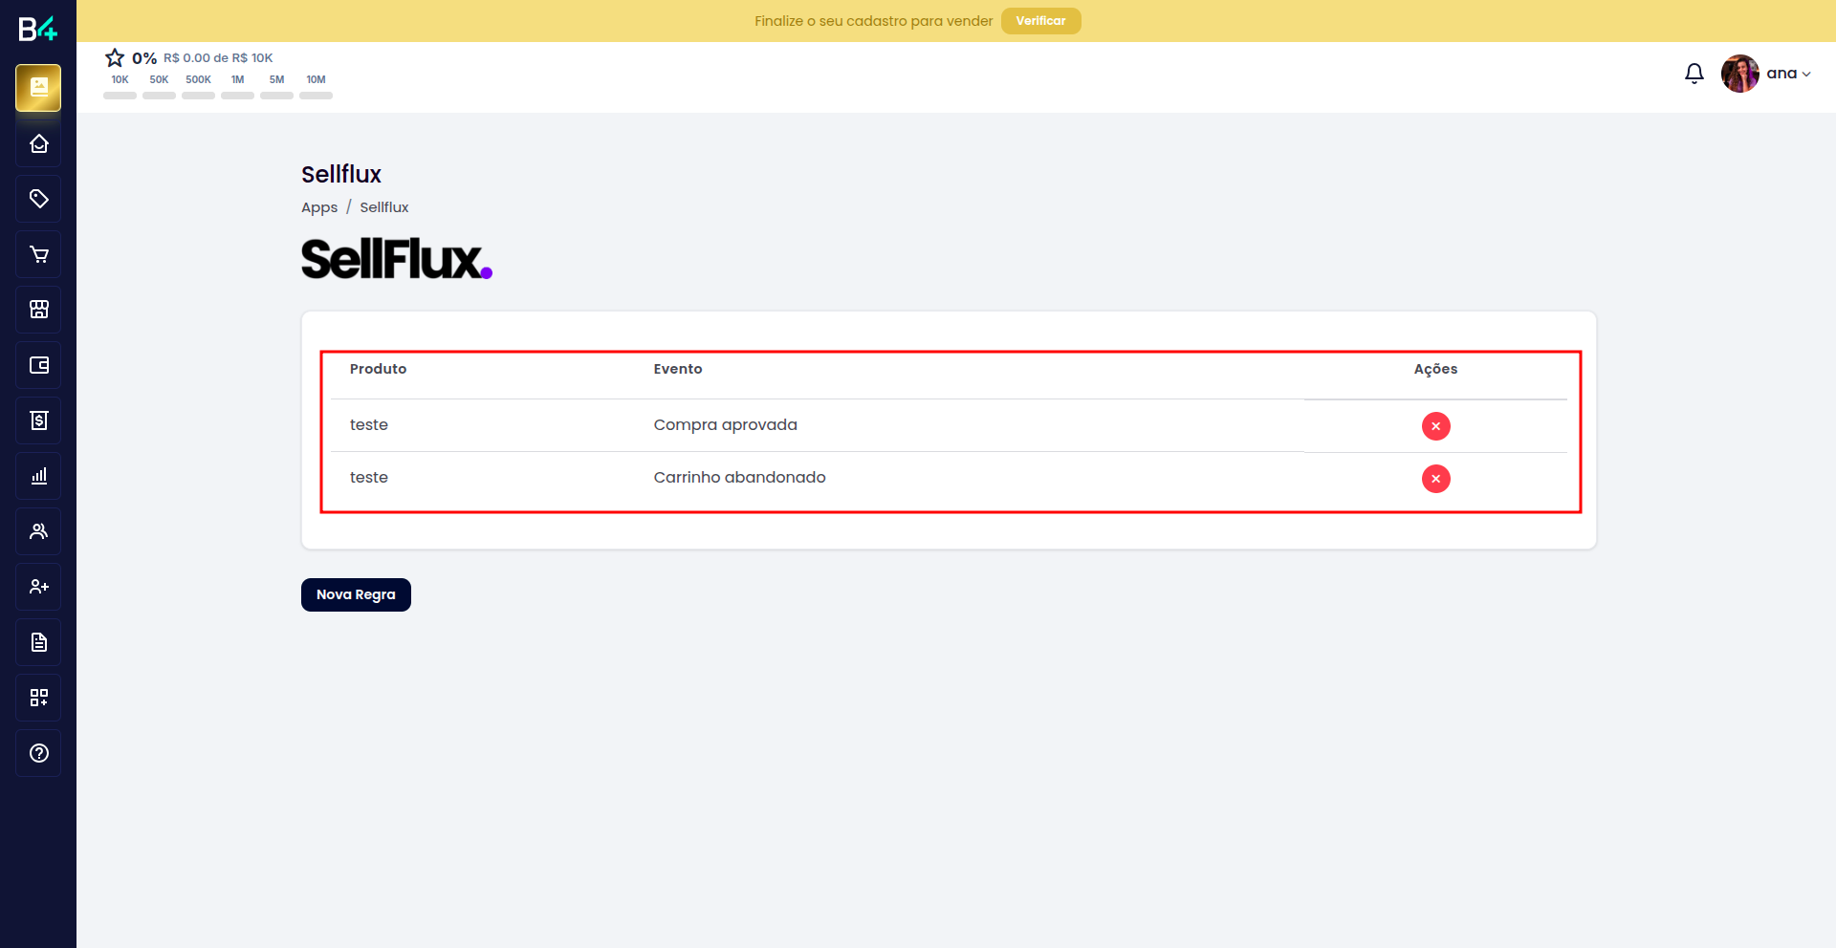
Task: Click the SellFlux logo image
Action: point(397,259)
